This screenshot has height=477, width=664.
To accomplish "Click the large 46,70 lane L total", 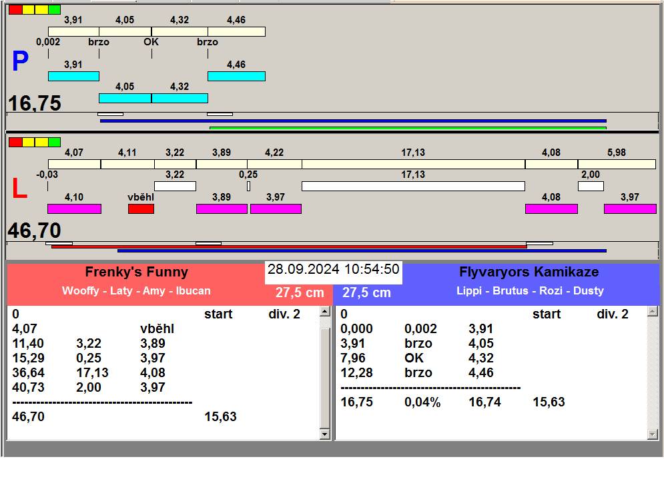I will 35,231.
